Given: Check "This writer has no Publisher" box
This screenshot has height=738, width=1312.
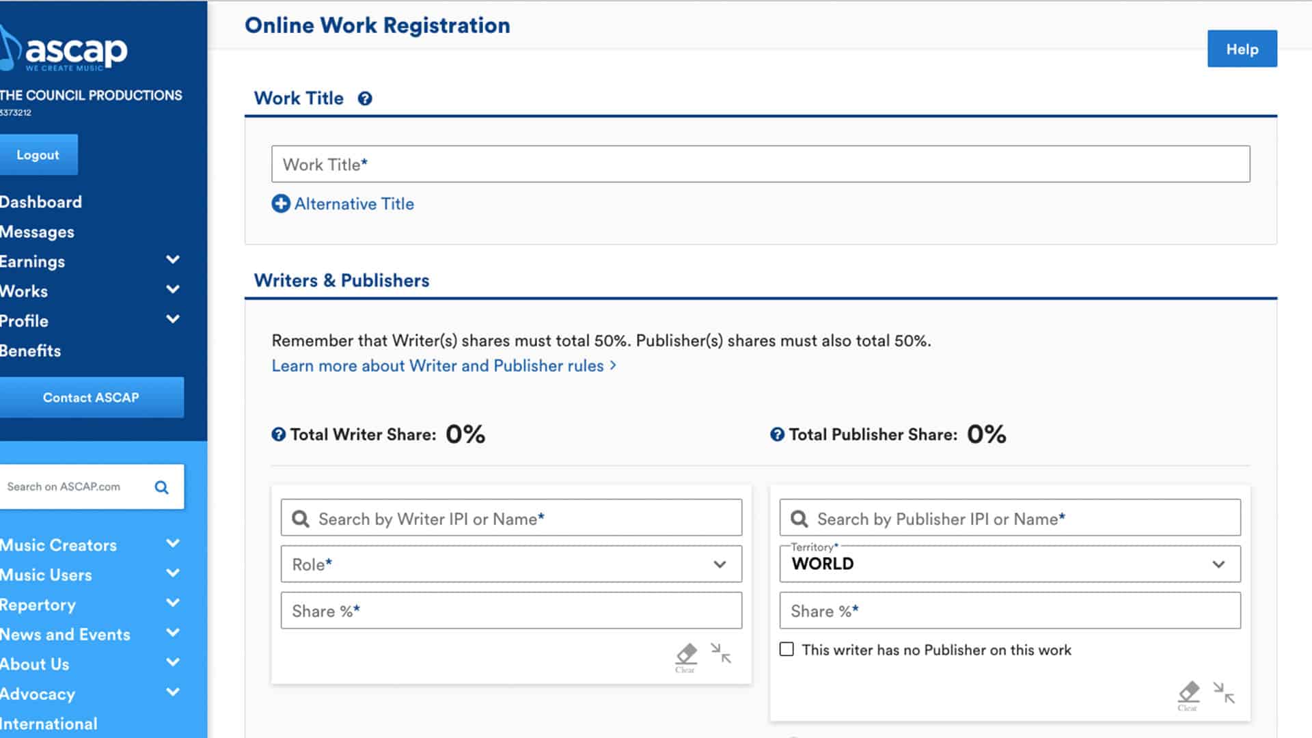Looking at the screenshot, I should (x=787, y=649).
